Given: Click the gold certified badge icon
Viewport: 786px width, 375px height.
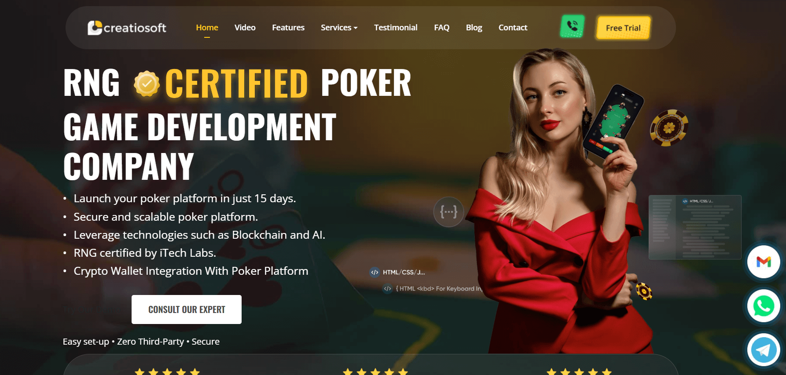Looking at the screenshot, I should point(147,84).
